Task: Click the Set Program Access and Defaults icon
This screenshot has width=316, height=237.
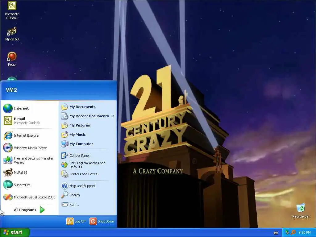Action: click(64, 165)
